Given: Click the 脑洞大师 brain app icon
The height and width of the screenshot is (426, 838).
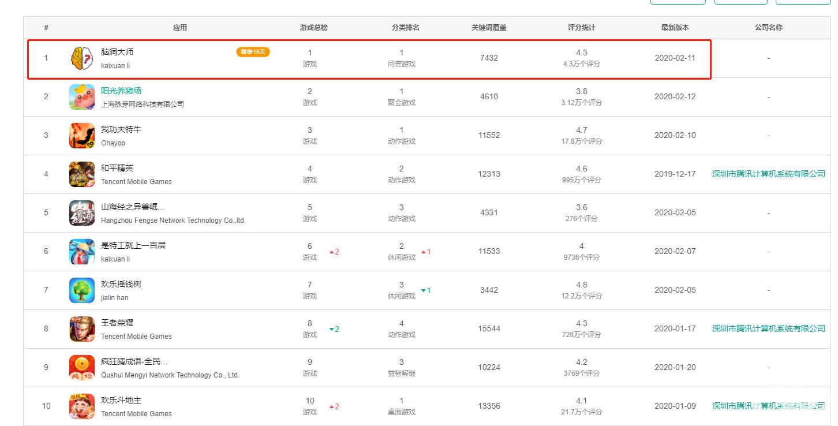Looking at the screenshot, I should pyautogui.click(x=82, y=58).
